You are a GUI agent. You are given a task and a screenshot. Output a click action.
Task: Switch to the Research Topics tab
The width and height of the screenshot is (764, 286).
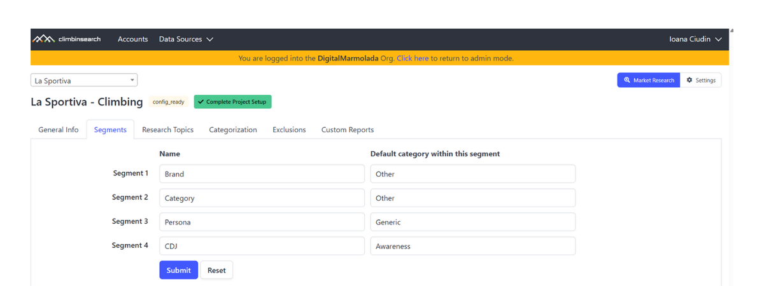pos(167,130)
